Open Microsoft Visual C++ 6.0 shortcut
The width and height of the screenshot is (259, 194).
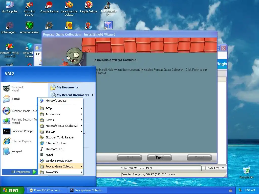click(10, 50)
